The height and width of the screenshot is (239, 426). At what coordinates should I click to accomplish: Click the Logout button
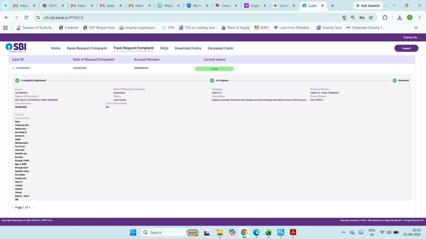[x=406, y=48]
